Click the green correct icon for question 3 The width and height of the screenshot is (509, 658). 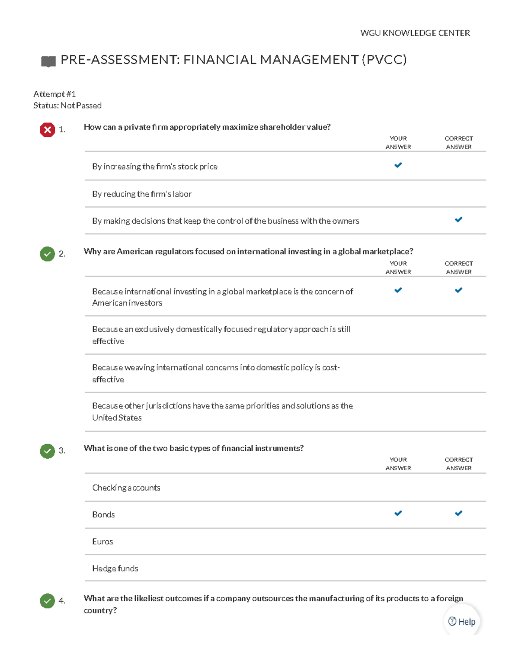48,451
